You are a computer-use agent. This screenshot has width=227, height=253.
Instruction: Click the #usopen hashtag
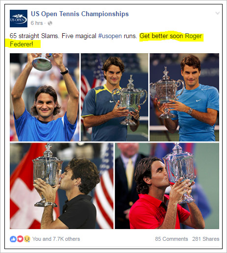tap(110, 36)
